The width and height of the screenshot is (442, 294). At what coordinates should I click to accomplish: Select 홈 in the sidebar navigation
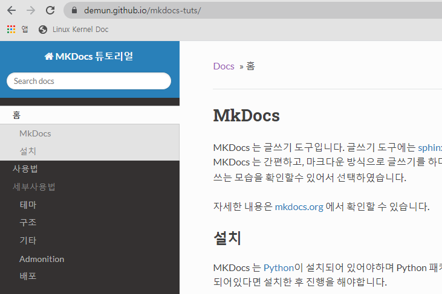pos(89,115)
